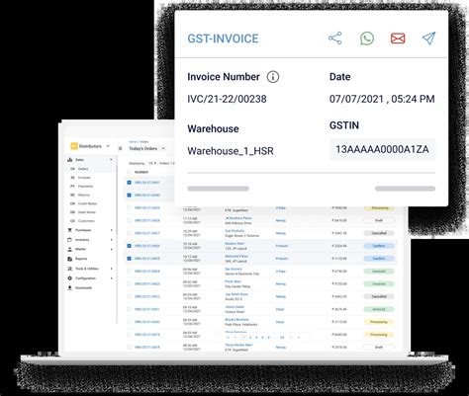Open the Brooks Brothers customer link
The image size is (469, 396).
coord(236,320)
